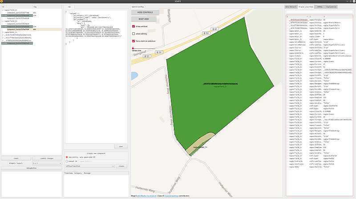Image resolution: width=356 pixels, height=199 pixels.
Task: Select the OpenStreetMap tab
Action: [138, 7]
